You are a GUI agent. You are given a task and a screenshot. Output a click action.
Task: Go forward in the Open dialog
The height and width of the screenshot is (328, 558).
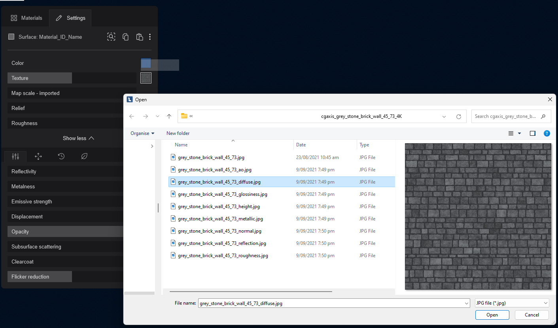(145, 116)
